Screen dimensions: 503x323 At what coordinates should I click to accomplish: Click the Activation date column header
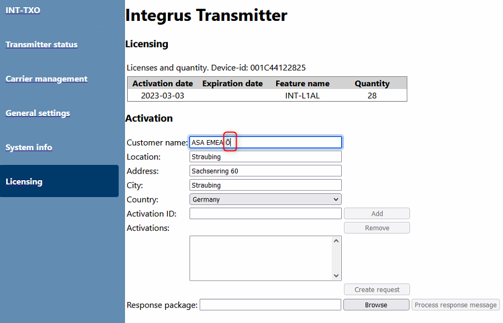pyautogui.click(x=163, y=83)
